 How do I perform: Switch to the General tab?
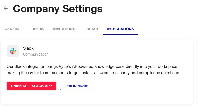(13, 29)
